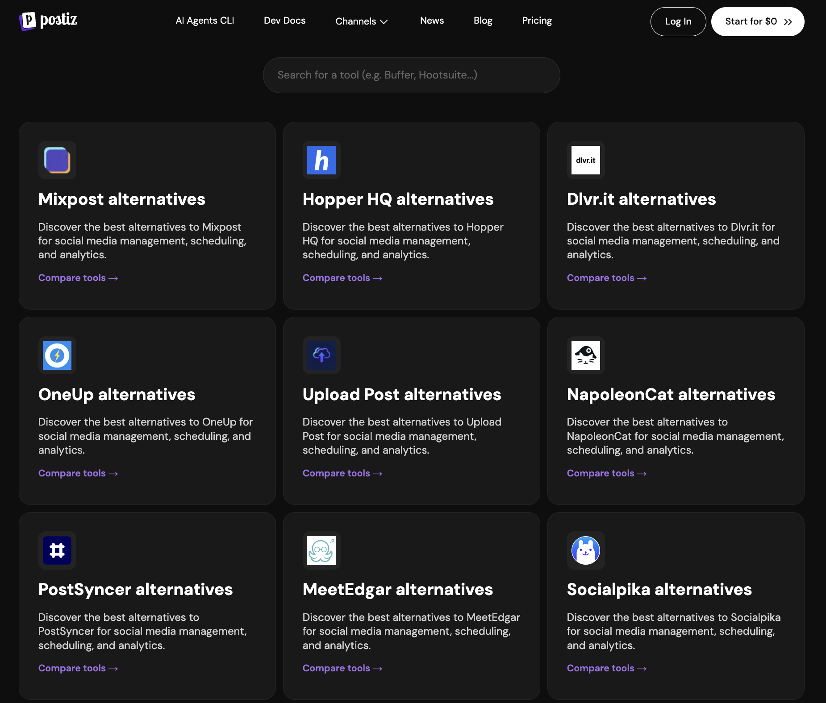Click the Mixpost description paragraph

click(142, 241)
